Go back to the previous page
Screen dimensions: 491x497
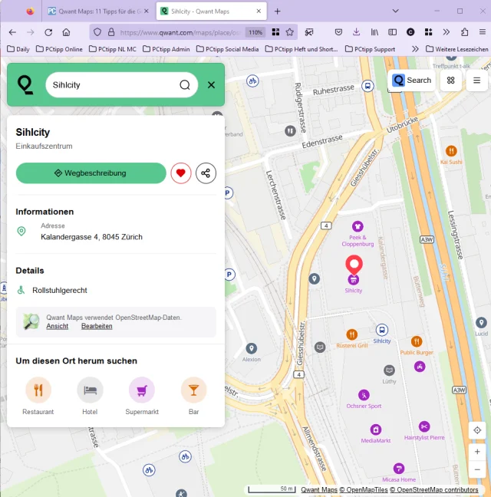(x=12, y=32)
